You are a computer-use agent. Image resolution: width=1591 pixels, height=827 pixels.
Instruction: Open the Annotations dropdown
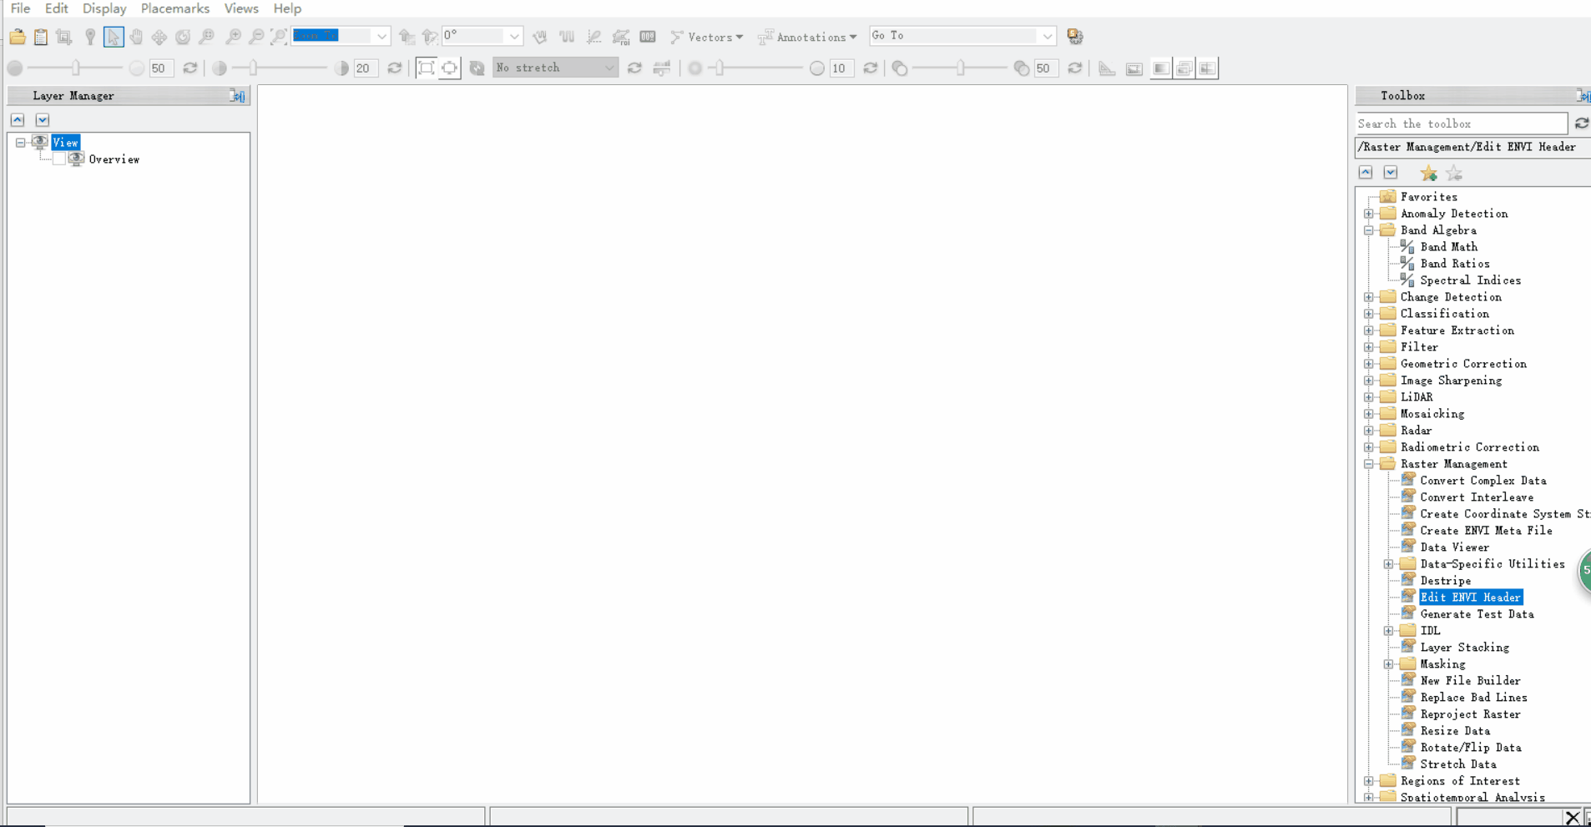tap(807, 37)
